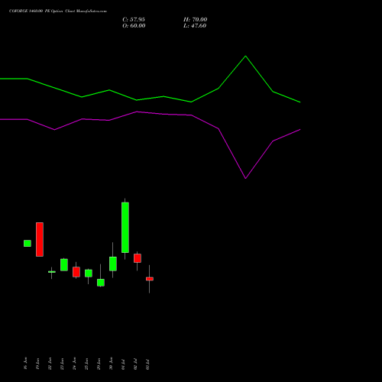Select the tall red candlestick for 19 Jun
This screenshot has width=382, height=382.
40,239
